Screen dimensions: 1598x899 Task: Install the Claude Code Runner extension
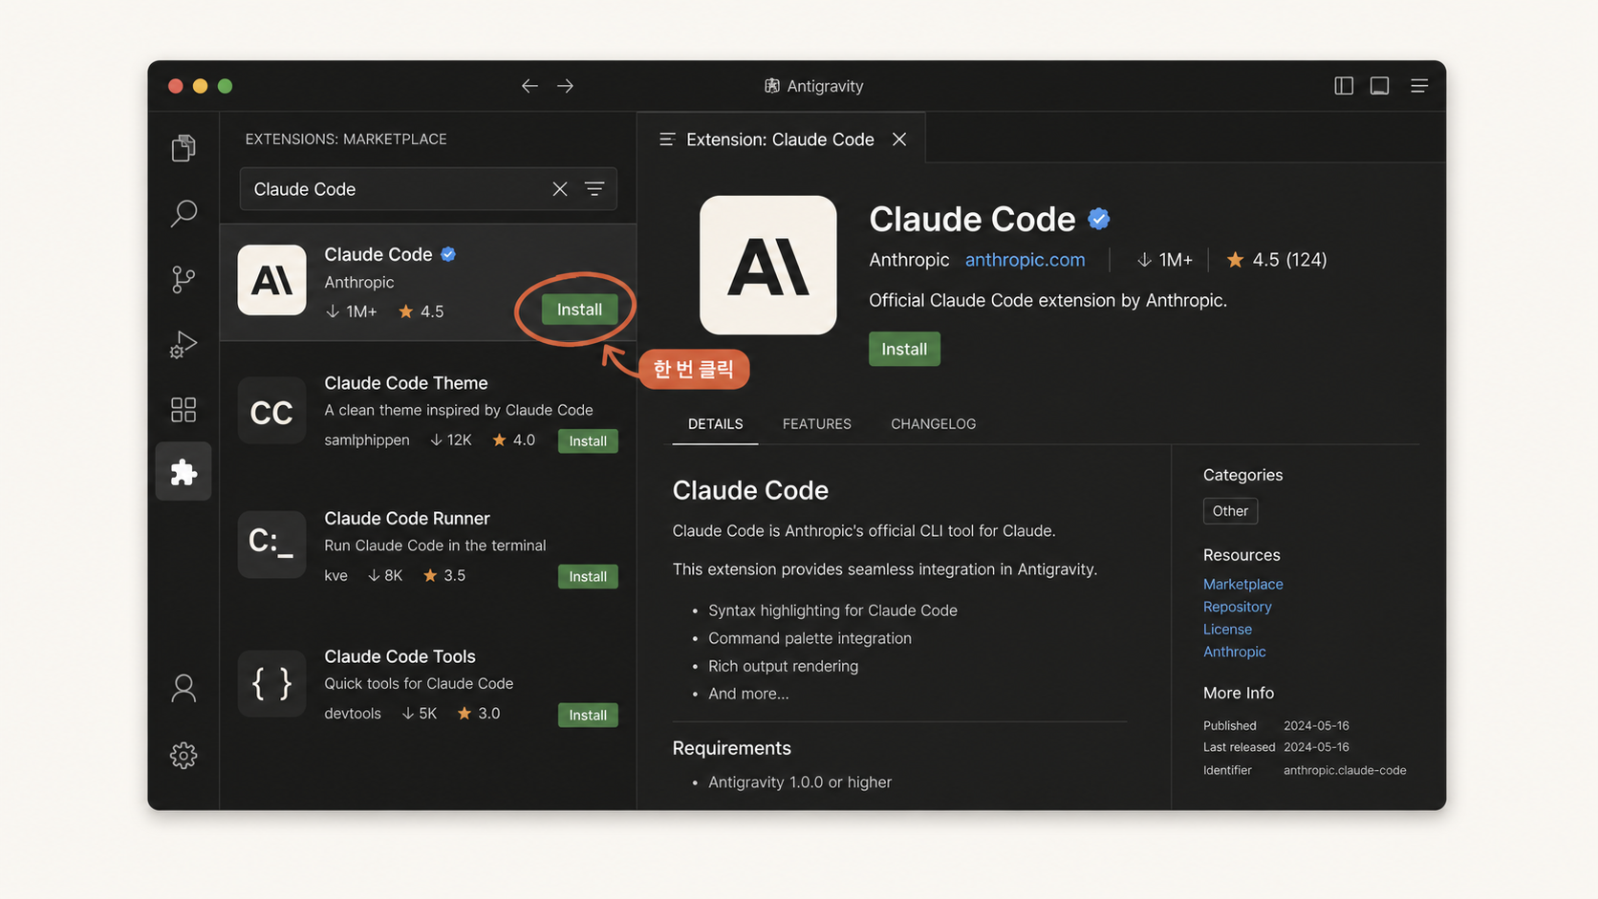coord(588,576)
